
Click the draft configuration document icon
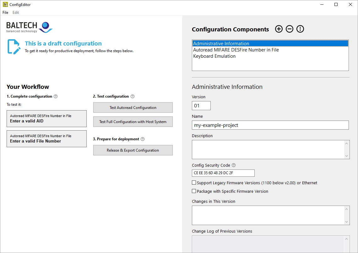pyautogui.click(x=14, y=47)
